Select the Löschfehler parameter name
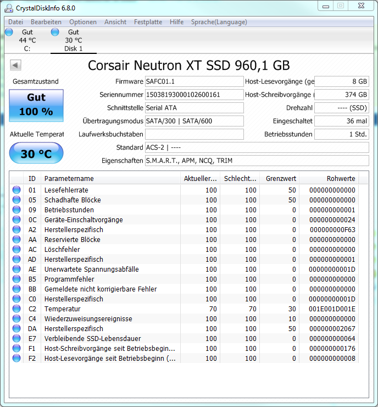The width and height of the screenshot is (378, 407). [x=62, y=250]
